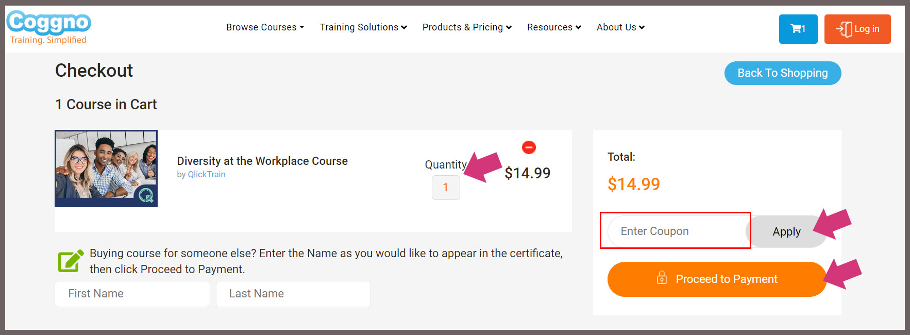Open the Diversity course thumbnail

[106, 169]
